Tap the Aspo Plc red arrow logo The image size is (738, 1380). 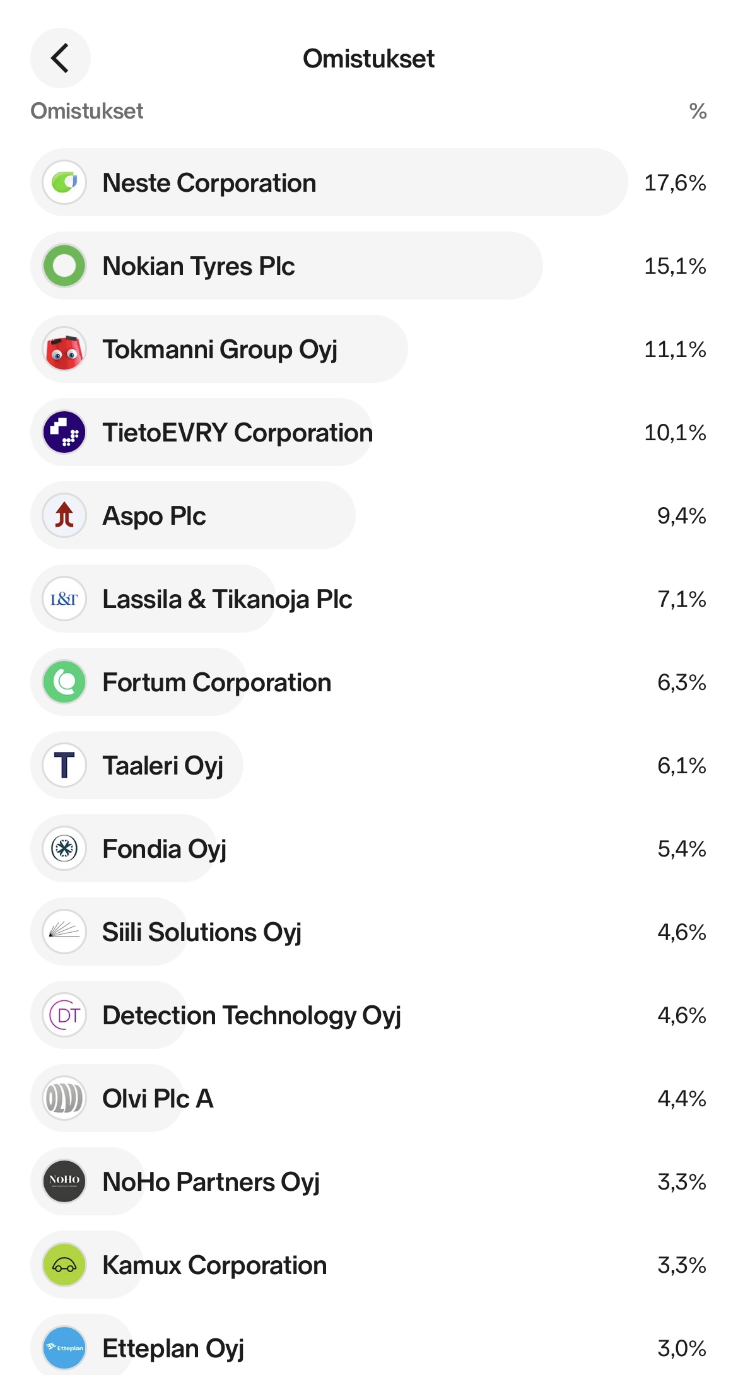pyautogui.click(x=64, y=516)
